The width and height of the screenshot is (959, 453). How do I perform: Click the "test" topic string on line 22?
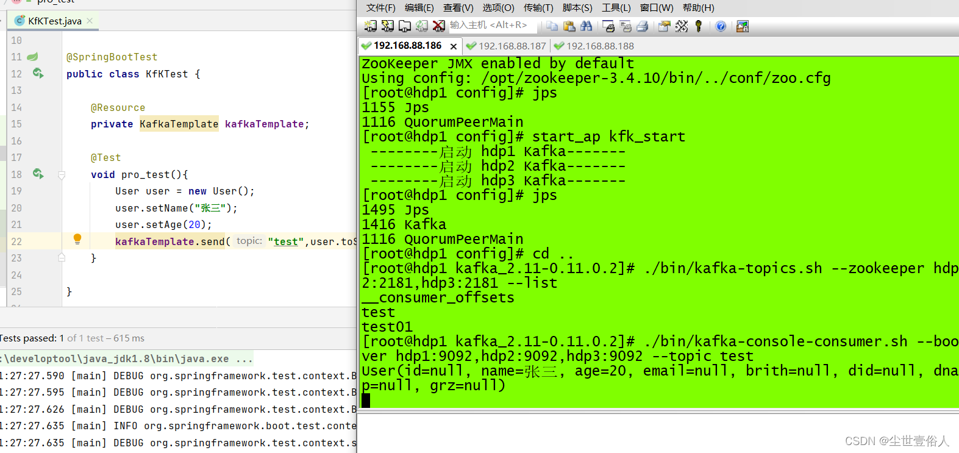click(285, 241)
